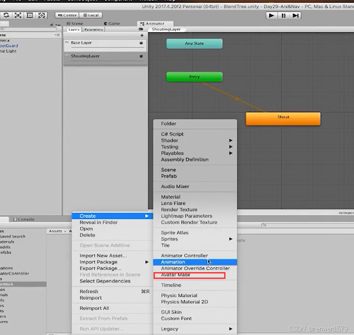This screenshot has width=354, height=335.
Task: Choose Assembly Definition
Action: 195,160
